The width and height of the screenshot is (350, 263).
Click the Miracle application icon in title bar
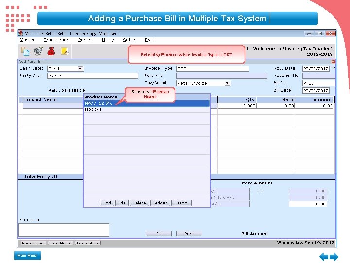[21, 33]
